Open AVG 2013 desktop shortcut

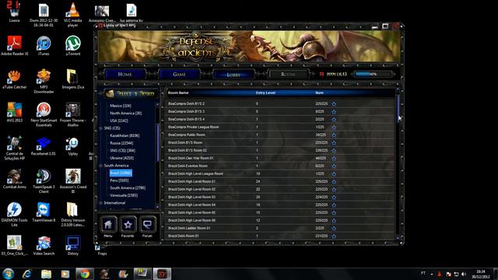(x=14, y=112)
